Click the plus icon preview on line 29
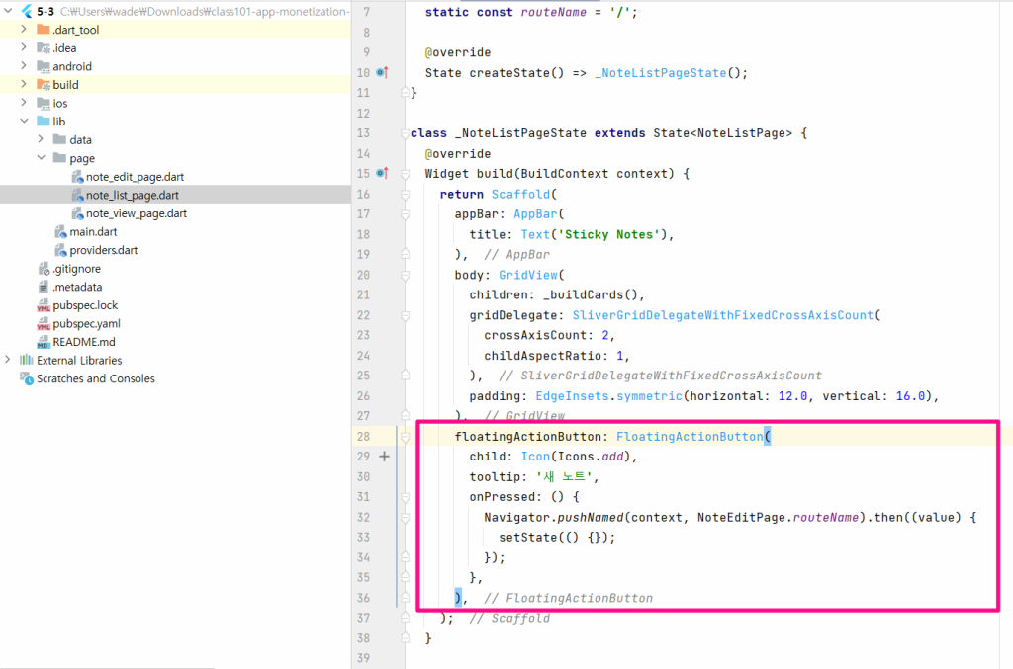The width and height of the screenshot is (1013, 669). [385, 457]
